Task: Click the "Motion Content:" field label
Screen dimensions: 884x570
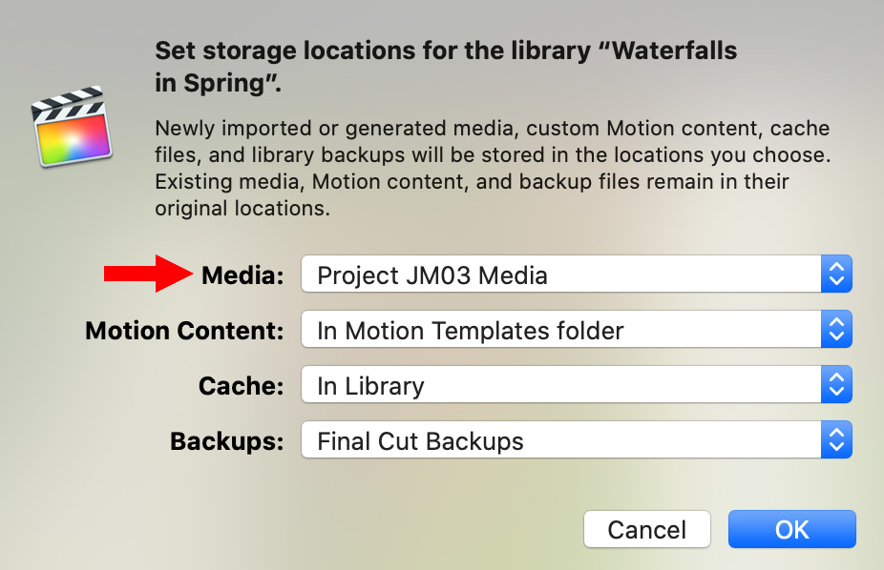Action: click(x=184, y=331)
